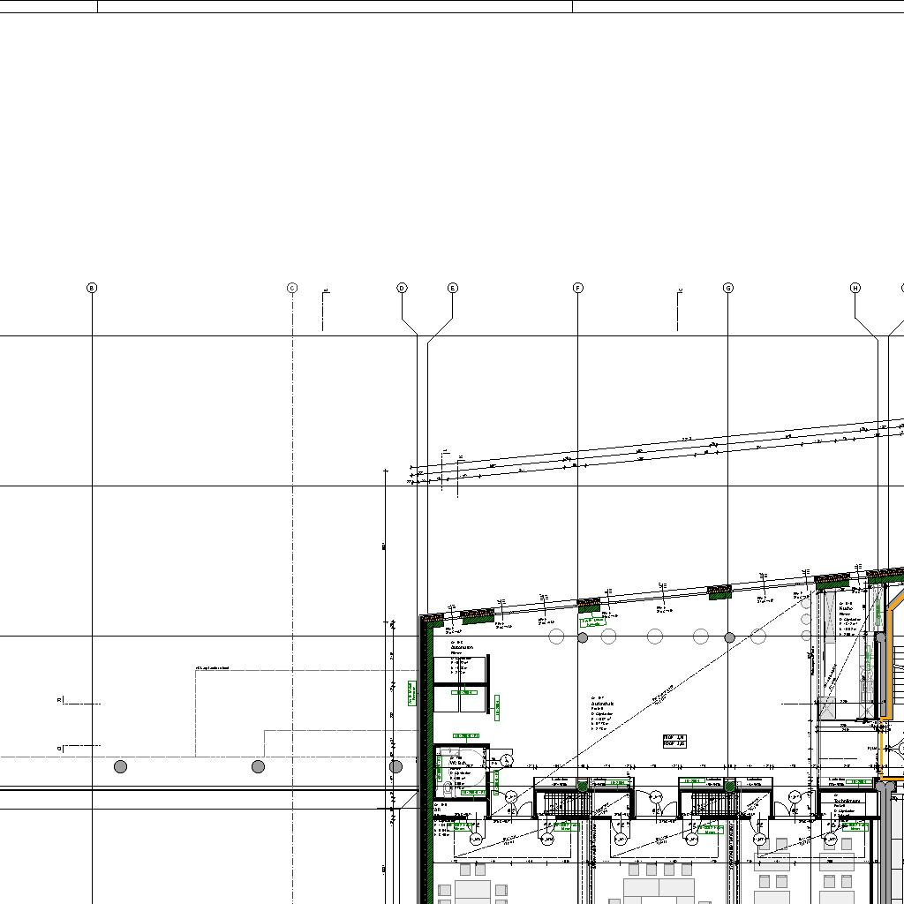Click grid axis bubble G

728,288
